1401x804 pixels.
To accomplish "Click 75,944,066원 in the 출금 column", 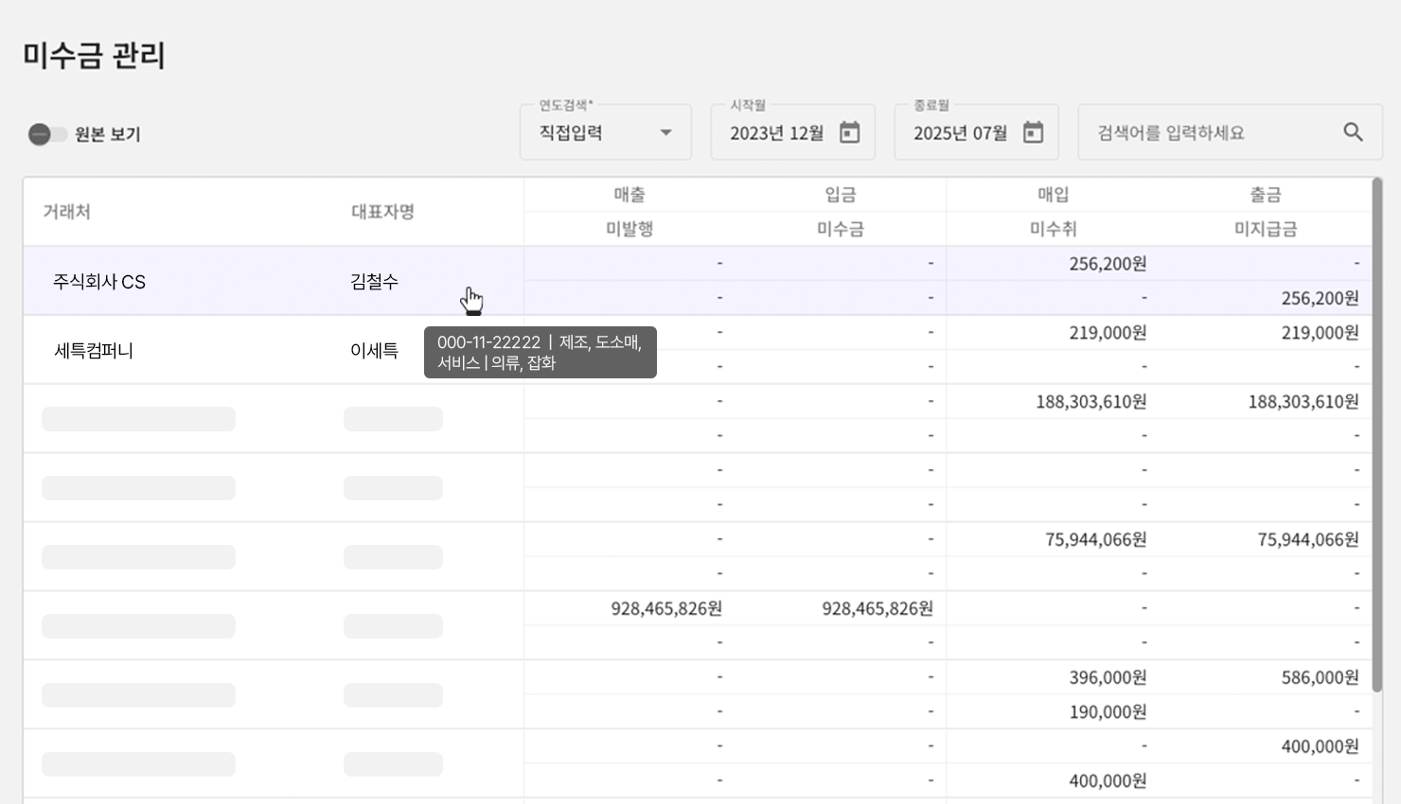I will pyautogui.click(x=1308, y=540).
